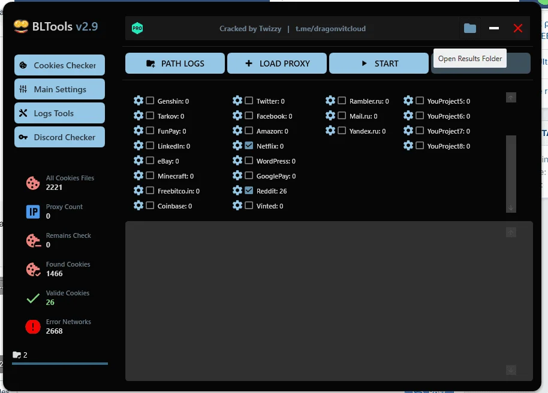The height and width of the screenshot is (393, 548).
Task: Open the Cookies Checker section
Action: 60,65
